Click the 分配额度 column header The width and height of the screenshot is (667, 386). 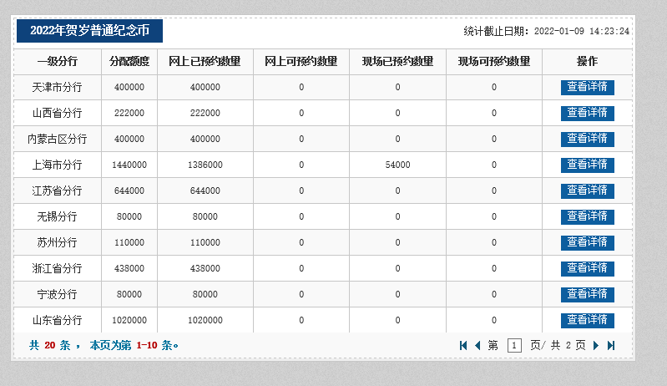[129, 61]
